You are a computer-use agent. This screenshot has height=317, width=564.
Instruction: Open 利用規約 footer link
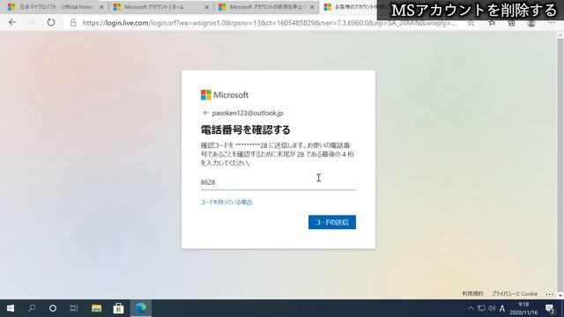[x=472, y=293]
